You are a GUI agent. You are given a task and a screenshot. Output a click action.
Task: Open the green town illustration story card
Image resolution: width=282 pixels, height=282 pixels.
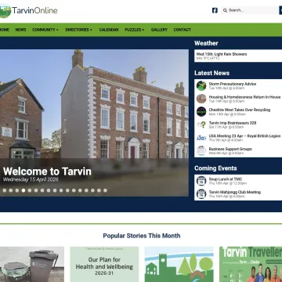coord(179,264)
